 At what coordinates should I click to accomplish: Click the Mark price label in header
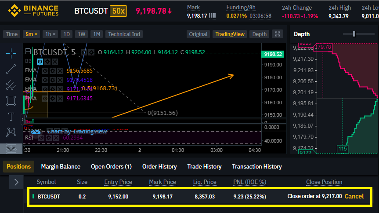tap(193, 7)
